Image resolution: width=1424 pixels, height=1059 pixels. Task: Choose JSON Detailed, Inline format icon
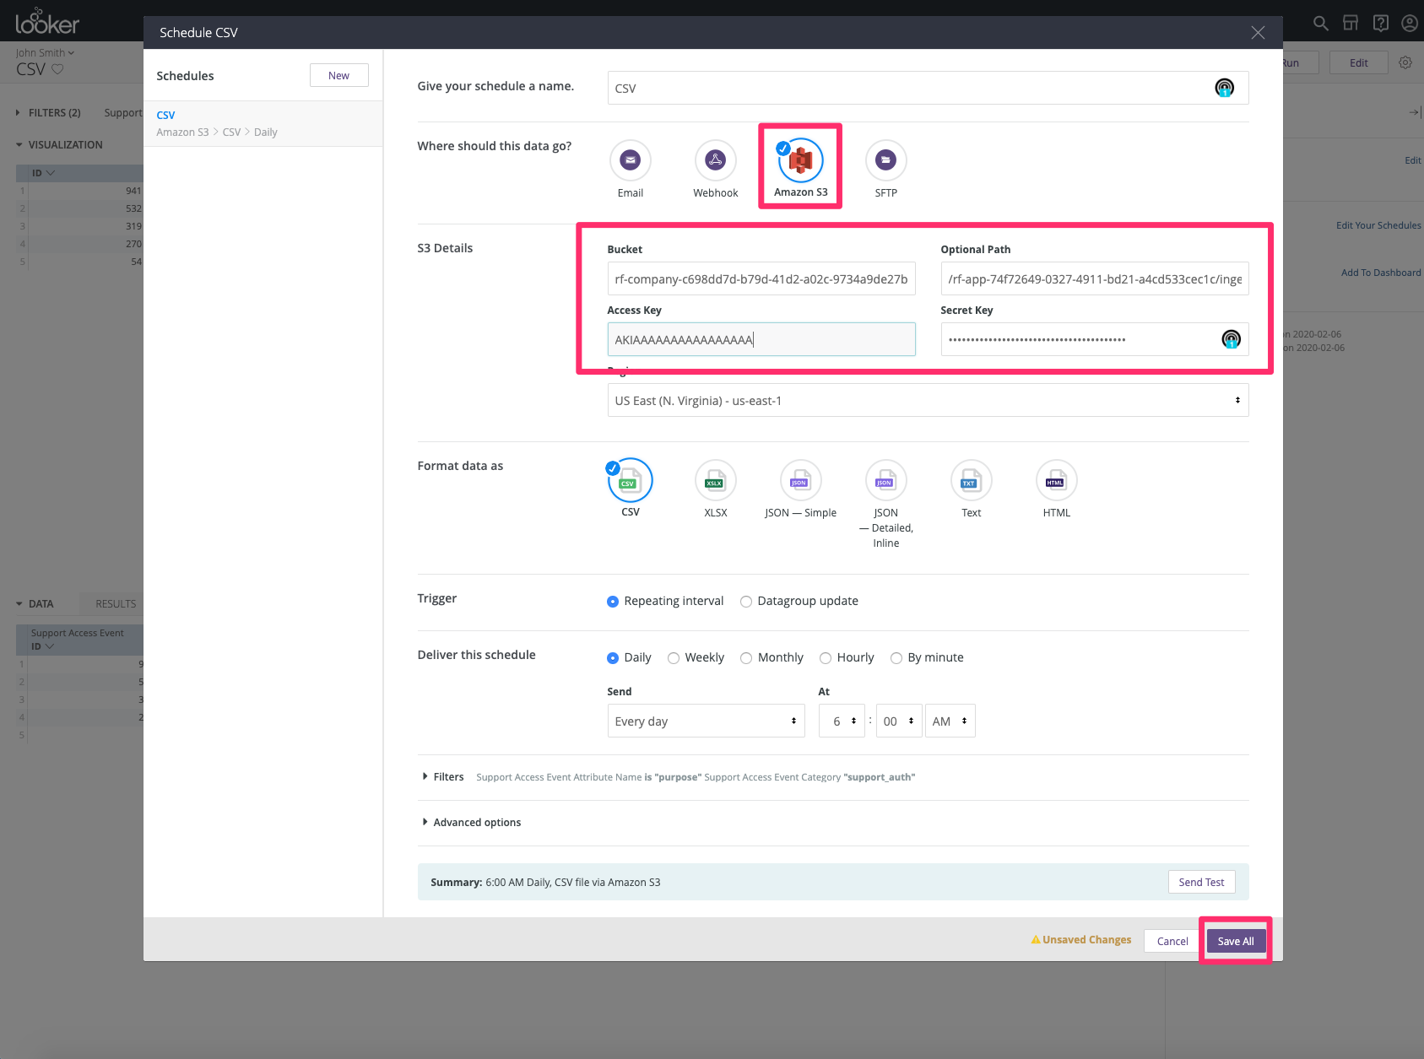pyautogui.click(x=885, y=480)
